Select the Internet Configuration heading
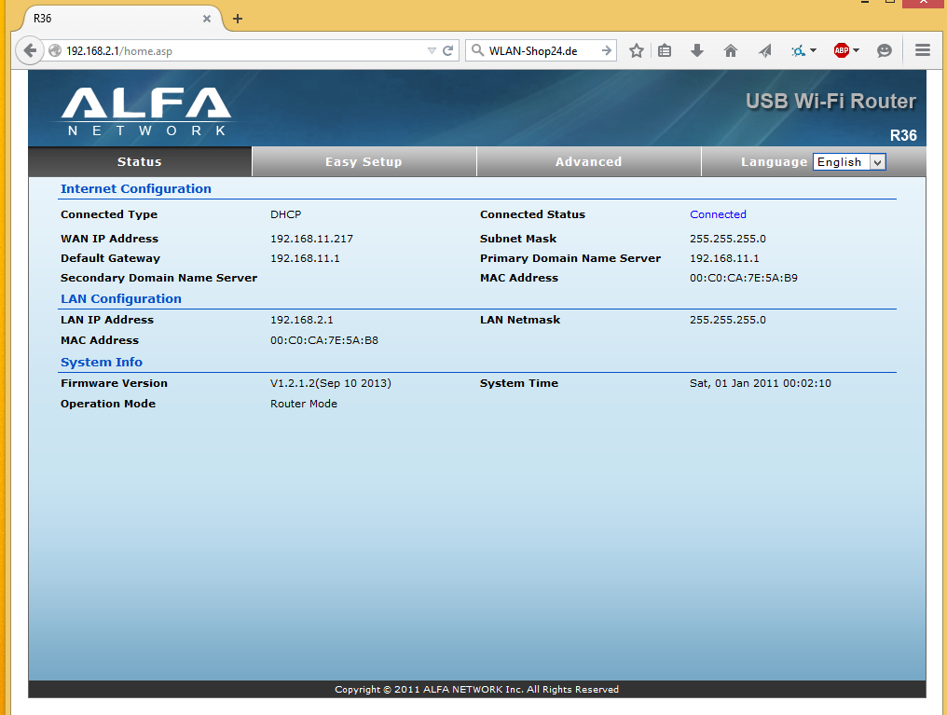 click(136, 188)
